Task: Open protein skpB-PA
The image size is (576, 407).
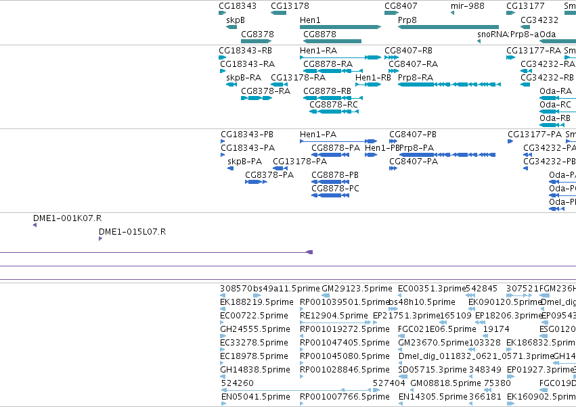Action: [230, 168]
